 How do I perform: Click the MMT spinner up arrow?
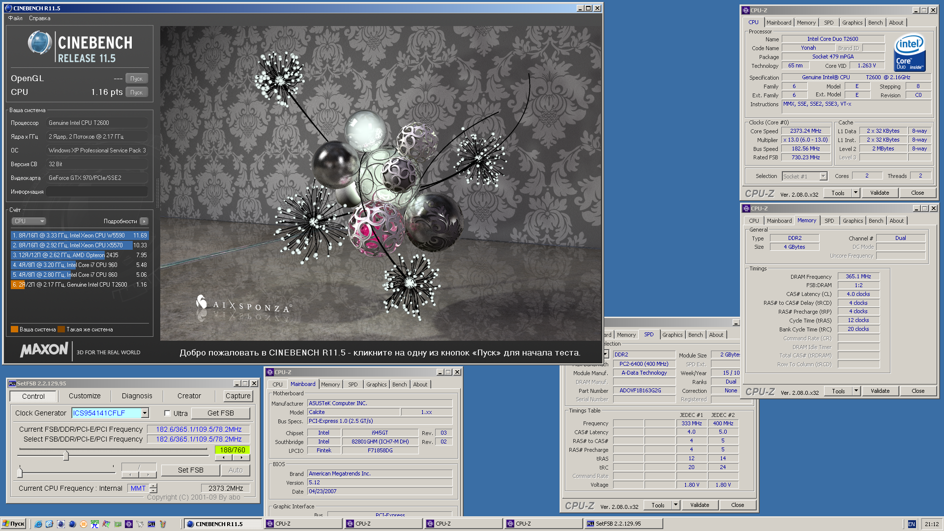click(153, 486)
